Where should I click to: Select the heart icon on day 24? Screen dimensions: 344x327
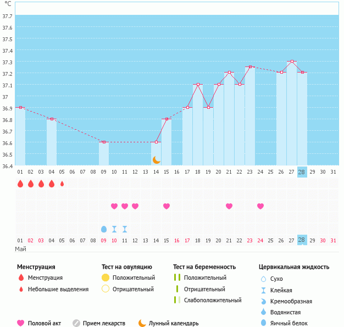click(x=260, y=206)
